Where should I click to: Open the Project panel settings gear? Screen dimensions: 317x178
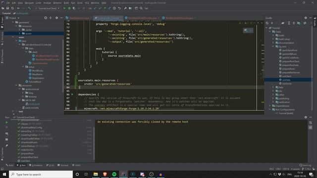[x=56, y=18]
